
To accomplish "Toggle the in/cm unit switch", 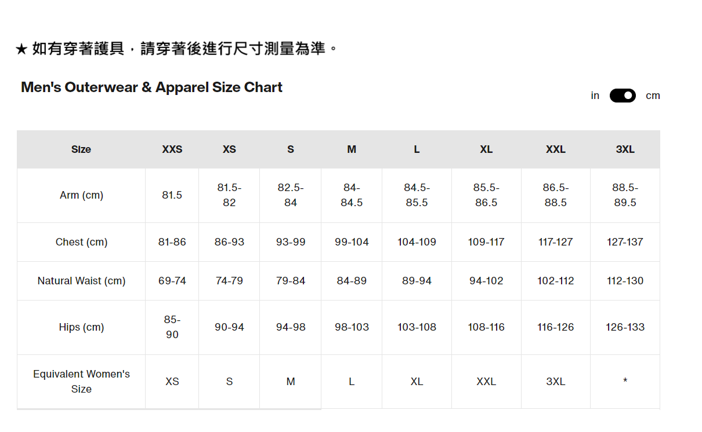I will 623,96.
